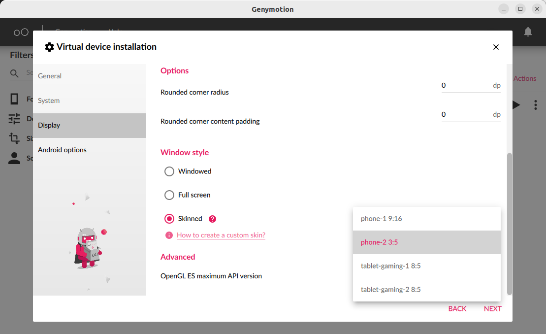Image resolution: width=546 pixels, height=334 pixels.
Task: Click the Skinned help question mark icon
Action: click(x=212, y=219)
